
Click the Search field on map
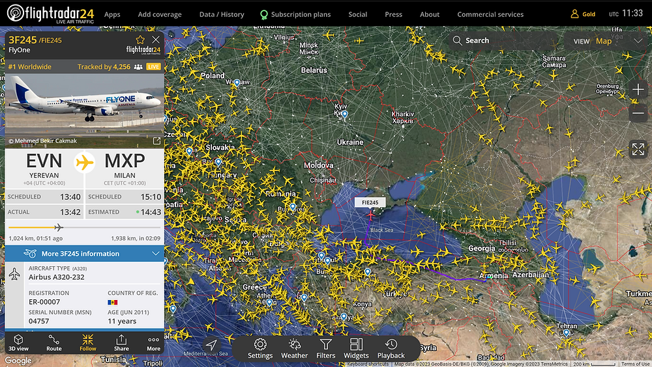click(503, 41)
